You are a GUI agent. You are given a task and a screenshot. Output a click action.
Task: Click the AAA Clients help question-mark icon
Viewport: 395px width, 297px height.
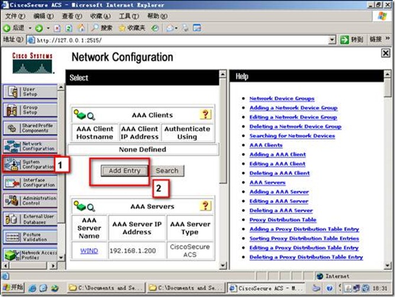[x=205, y=114]
